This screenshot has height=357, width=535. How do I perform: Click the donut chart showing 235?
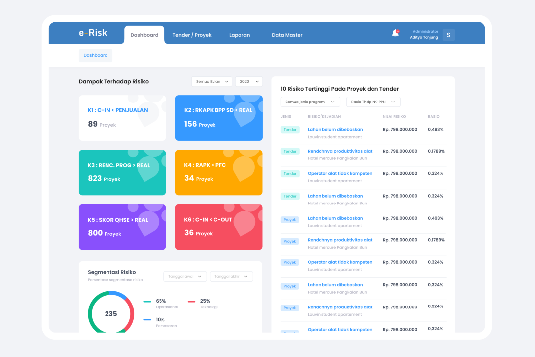pos(111,313)
